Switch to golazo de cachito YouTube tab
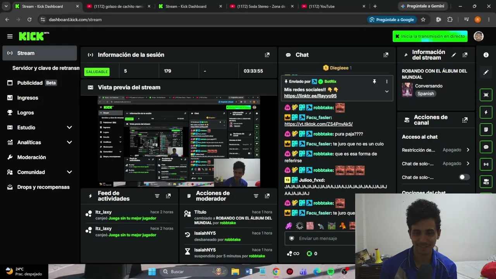Viewport: 496px width, 279px height. point(119,6)
